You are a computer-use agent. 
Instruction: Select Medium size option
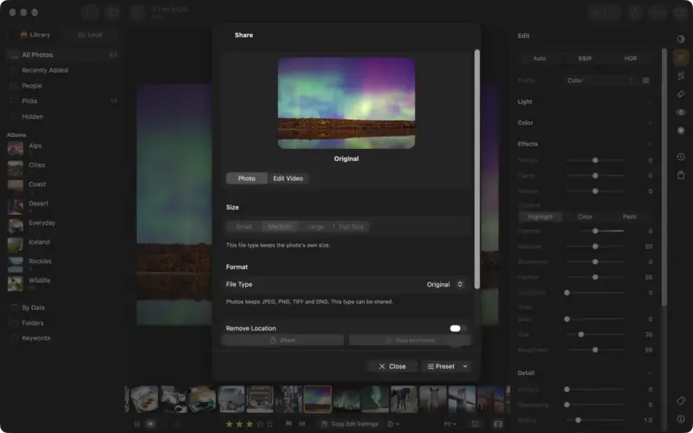coord(280,227)
